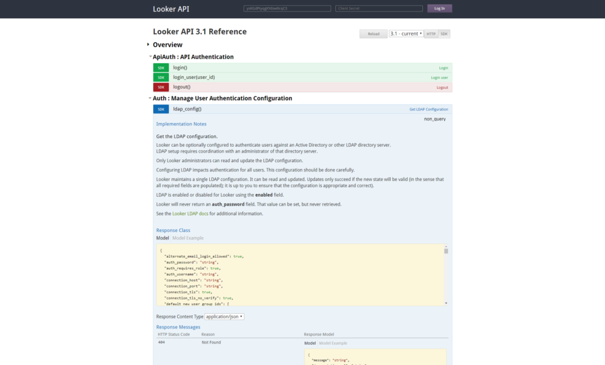Click the blue SDK badge beside ldap_config()
The width and height of the screenshot is (605, 365).
click(161, 108)
